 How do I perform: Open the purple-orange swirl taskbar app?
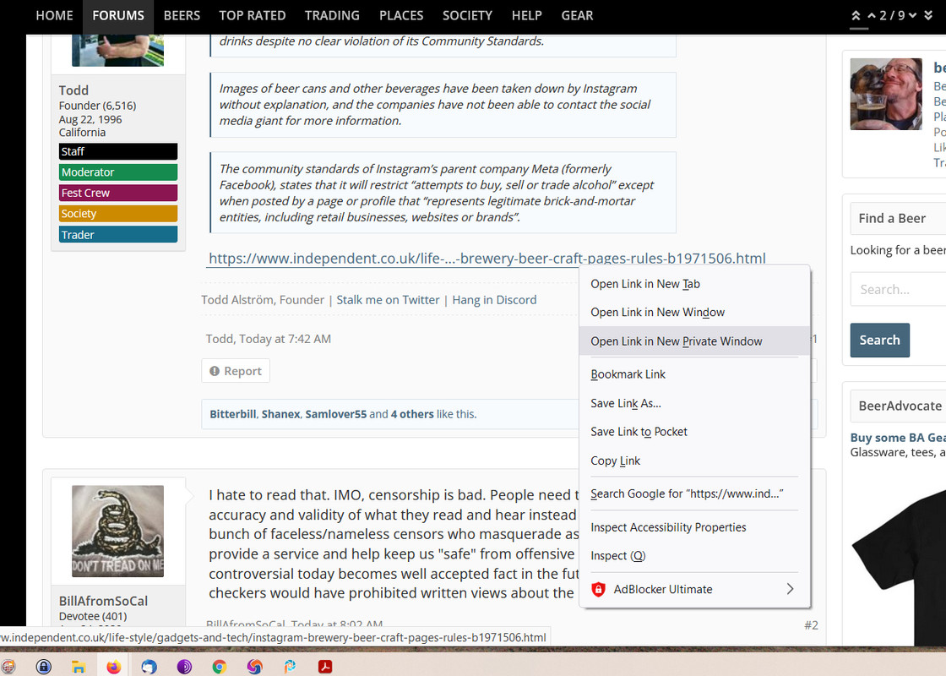pyautogui.click(x=254, y=667)
